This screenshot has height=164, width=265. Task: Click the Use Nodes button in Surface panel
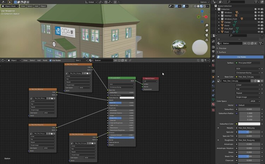(241, 57)
